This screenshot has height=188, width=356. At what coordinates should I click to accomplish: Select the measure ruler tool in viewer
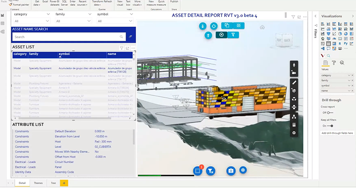294,83
